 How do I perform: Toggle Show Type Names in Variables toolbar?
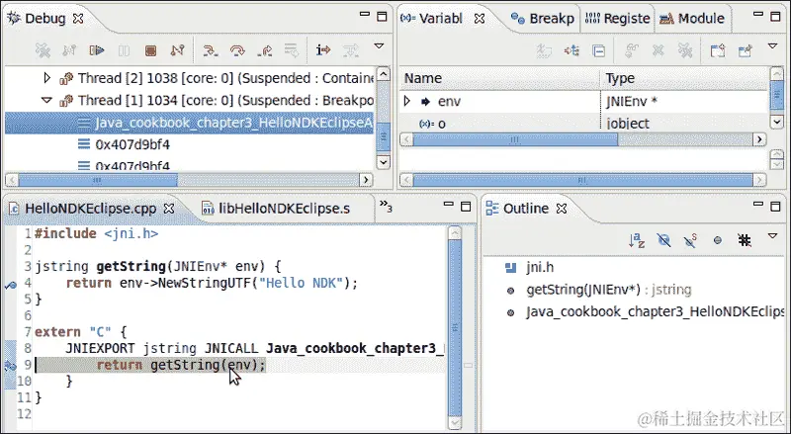(x=545, y=50)
